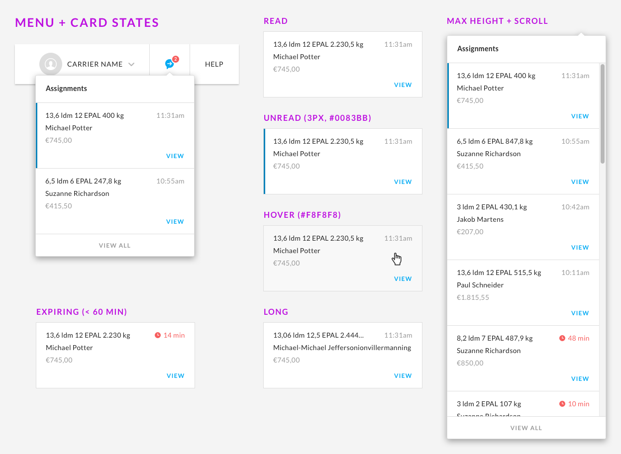Click the 48 min expiring label

click(579, 338)
